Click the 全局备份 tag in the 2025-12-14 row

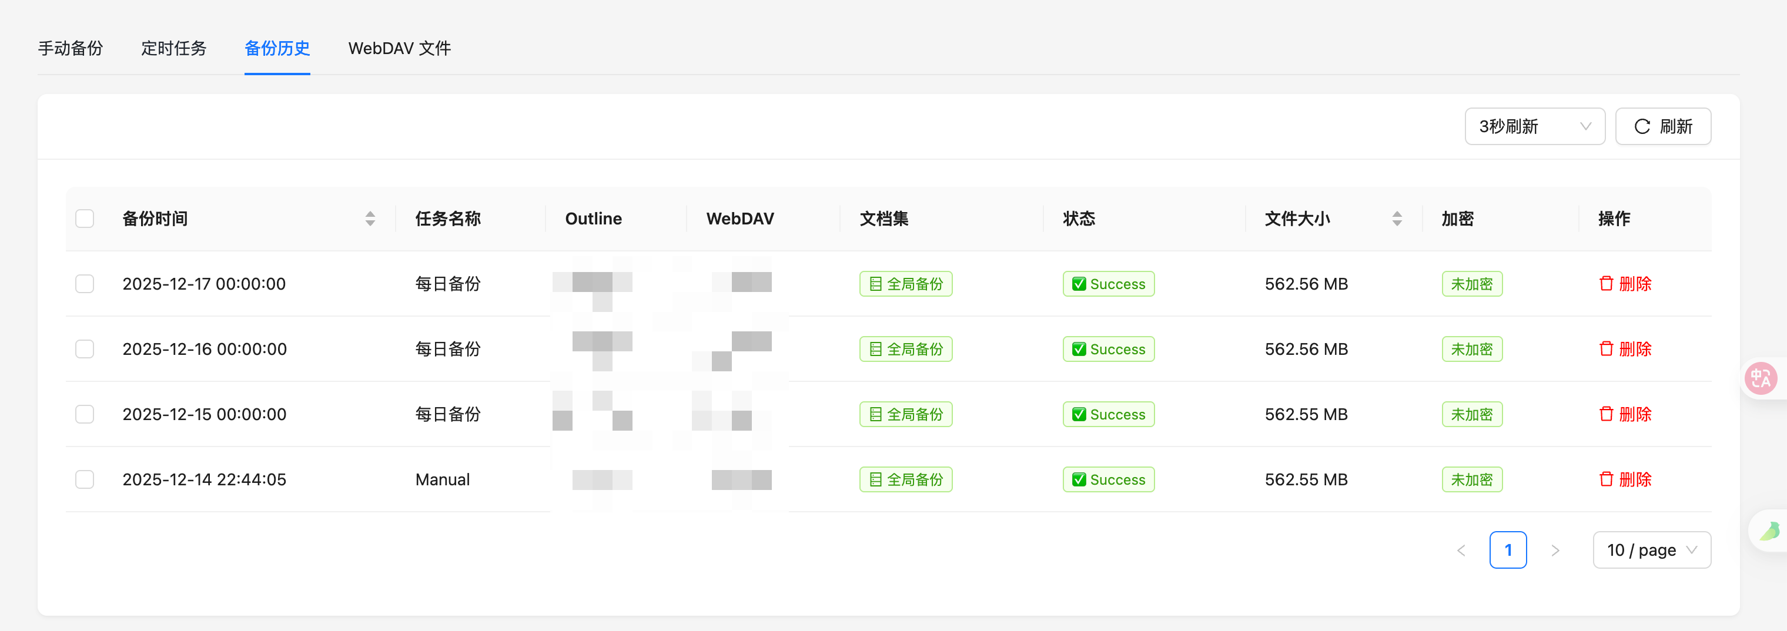click(906, 479)
